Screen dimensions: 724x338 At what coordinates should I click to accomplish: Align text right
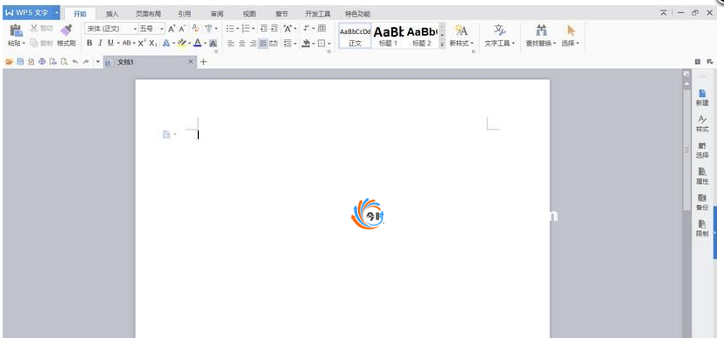pos(253,44)
